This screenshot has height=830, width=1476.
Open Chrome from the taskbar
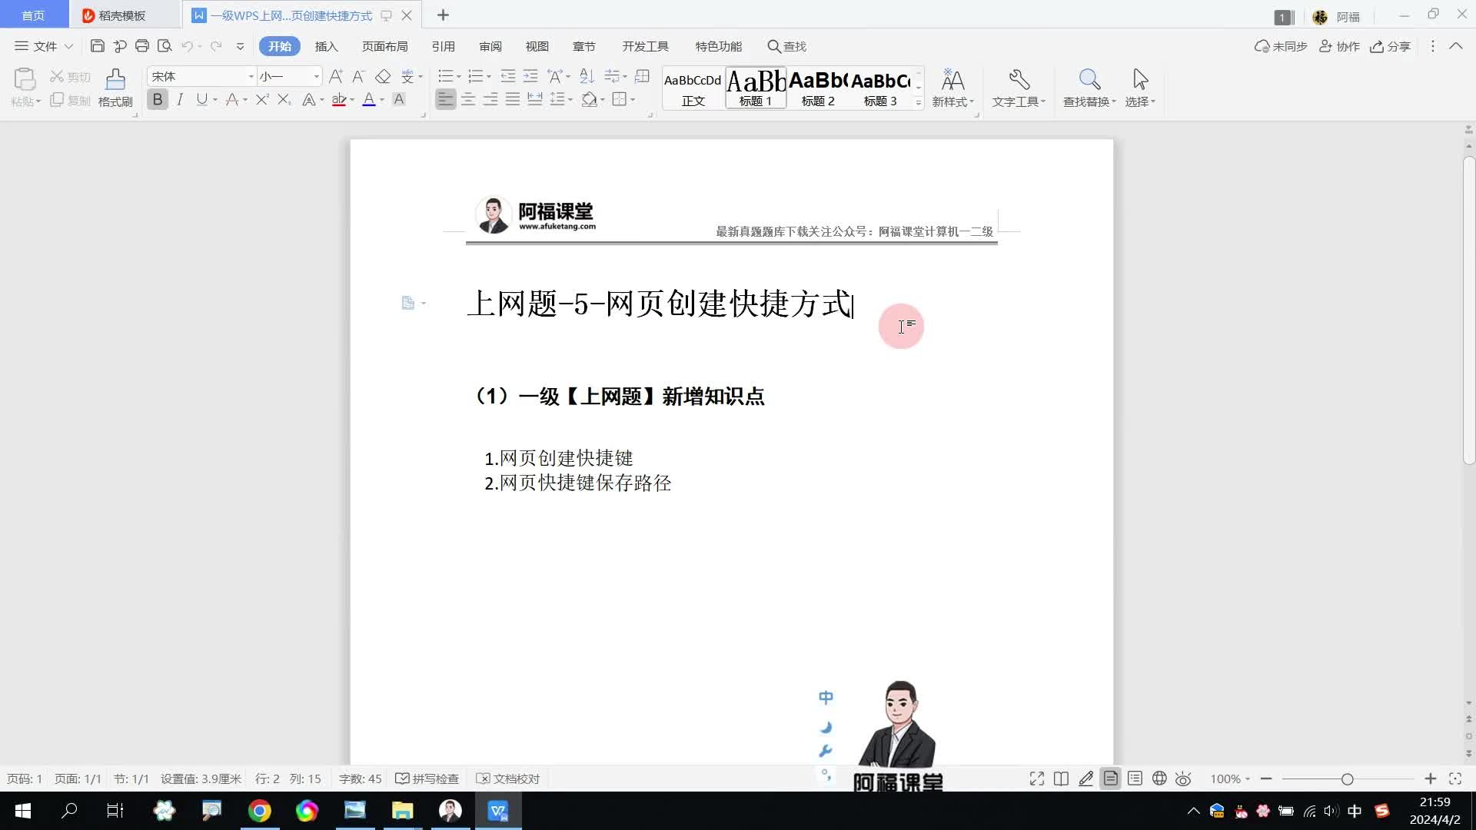[260, 811]
